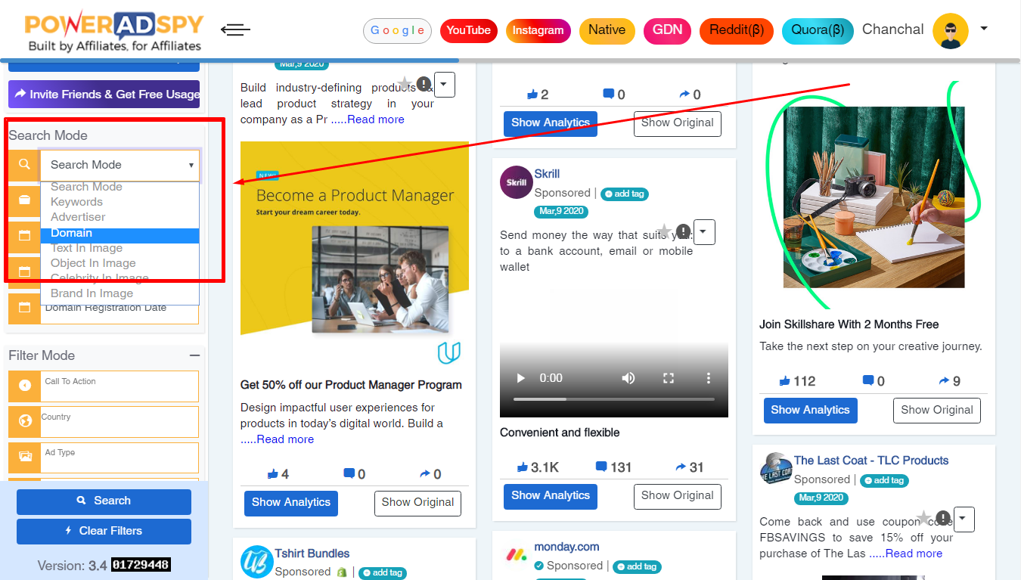Click the blue Search button
This screenshot has width=1021, height=580.
(x=104, y=501)
